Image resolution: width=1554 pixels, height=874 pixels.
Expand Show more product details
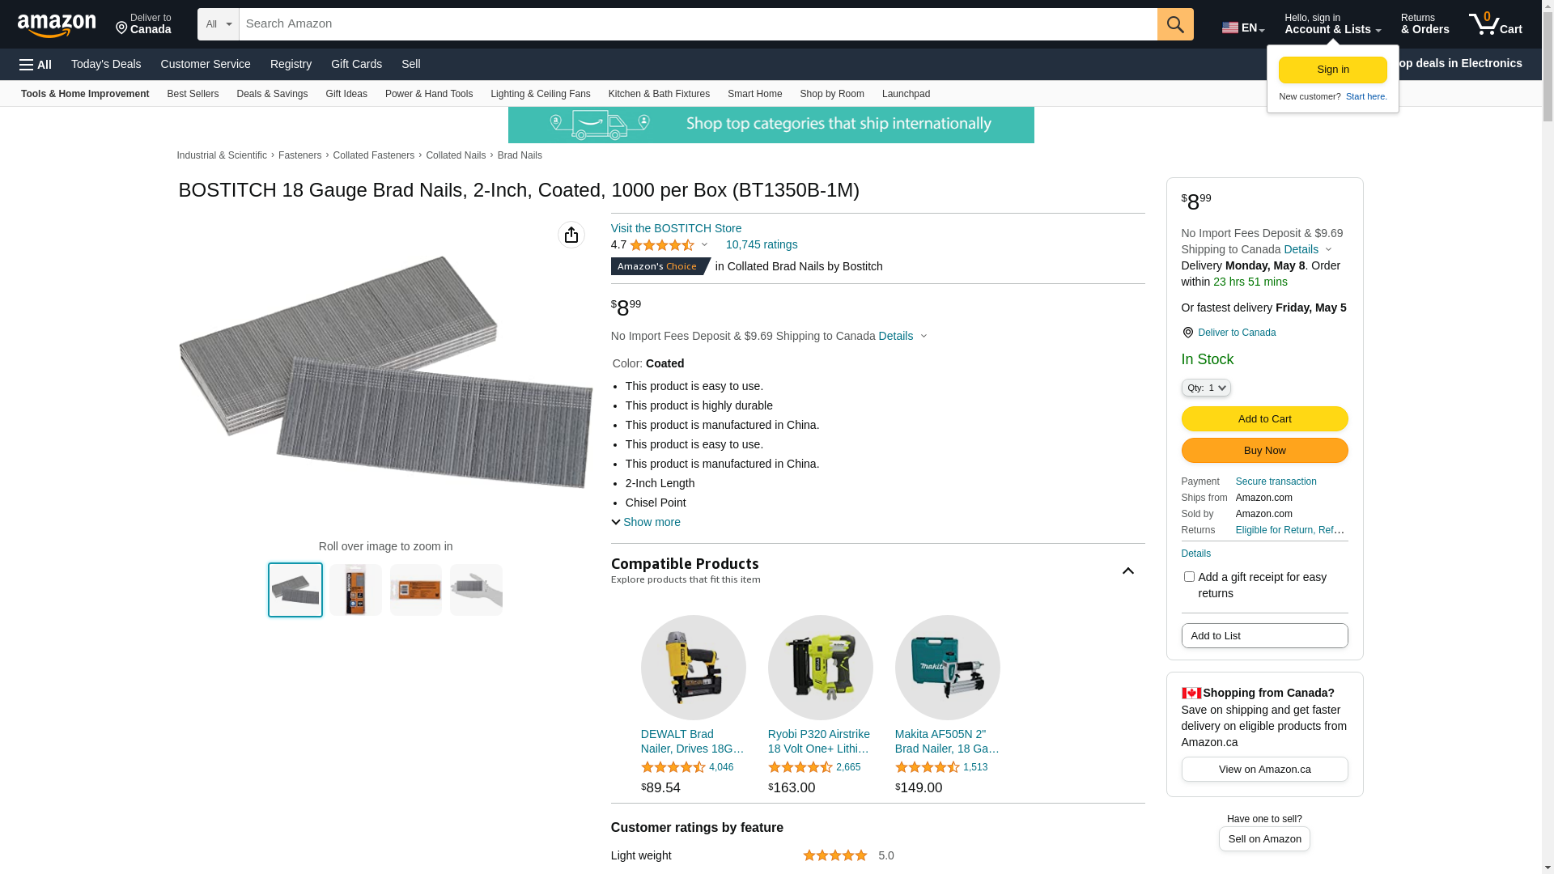pos(646,522)
